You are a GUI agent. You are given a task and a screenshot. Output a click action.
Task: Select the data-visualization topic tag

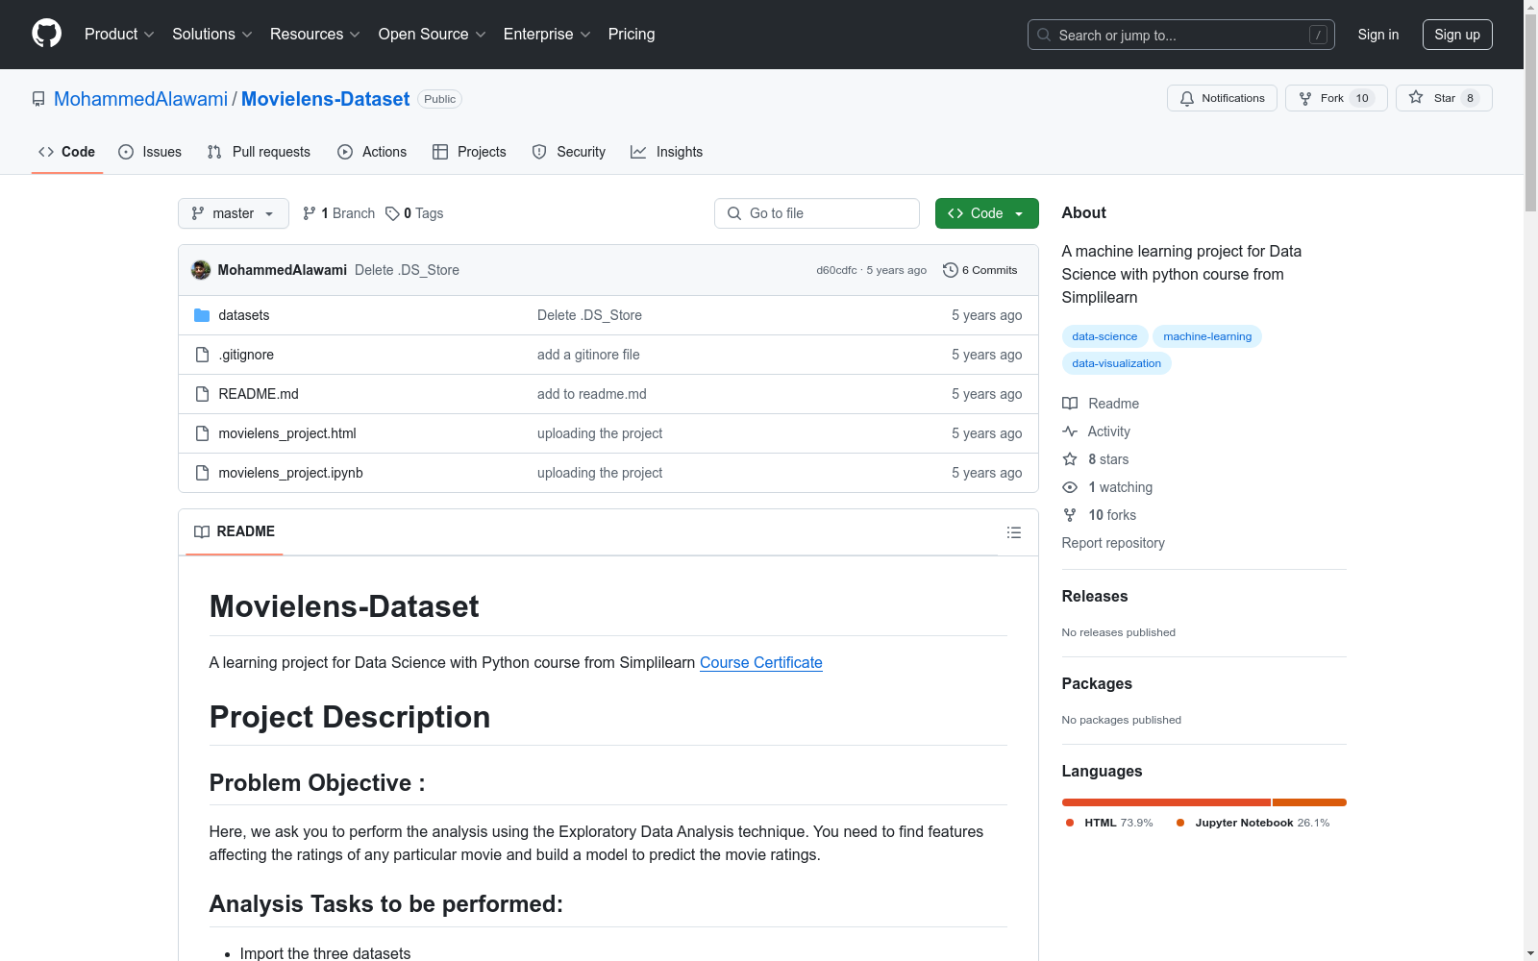(x=1116, y=363)
